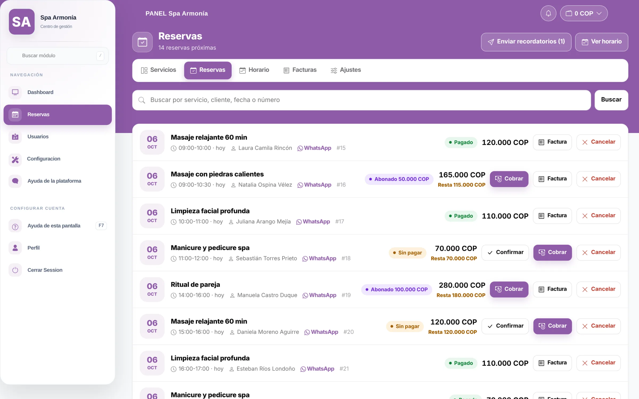Click Ver horario button
This screenshot has height=399, width=639.
click(601, 42)
